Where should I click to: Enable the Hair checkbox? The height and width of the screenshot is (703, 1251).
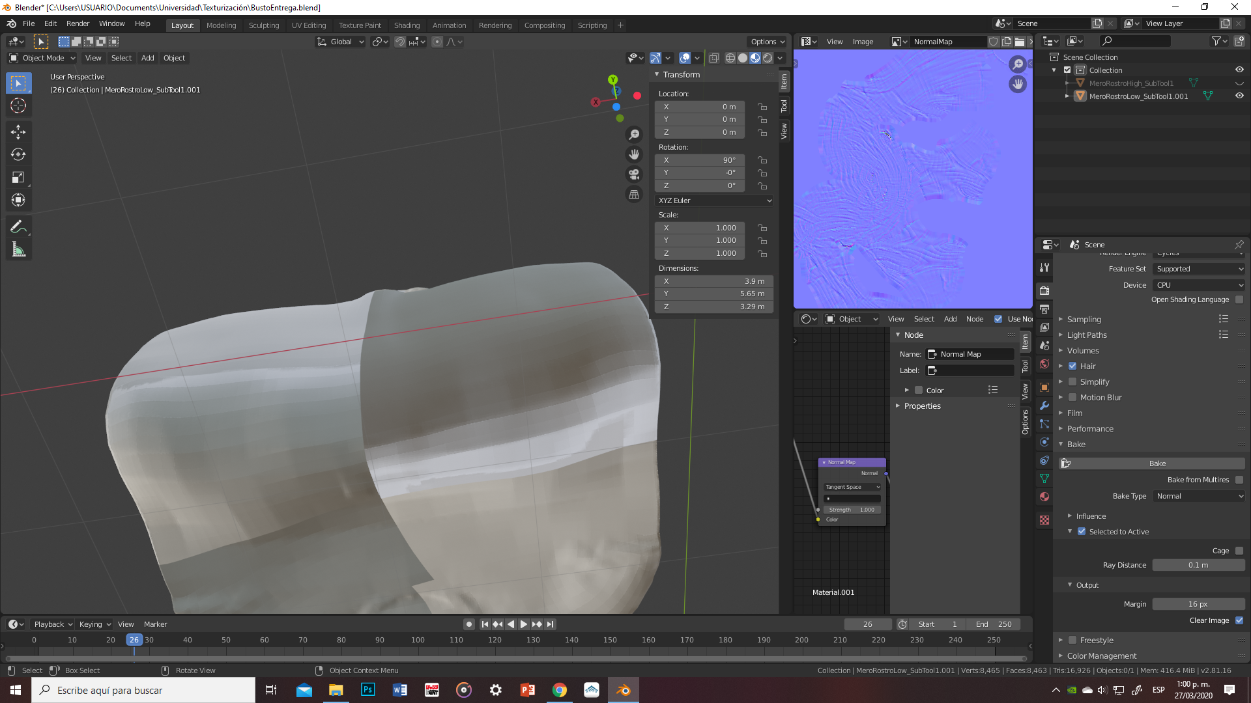[x=1072, y=366]
